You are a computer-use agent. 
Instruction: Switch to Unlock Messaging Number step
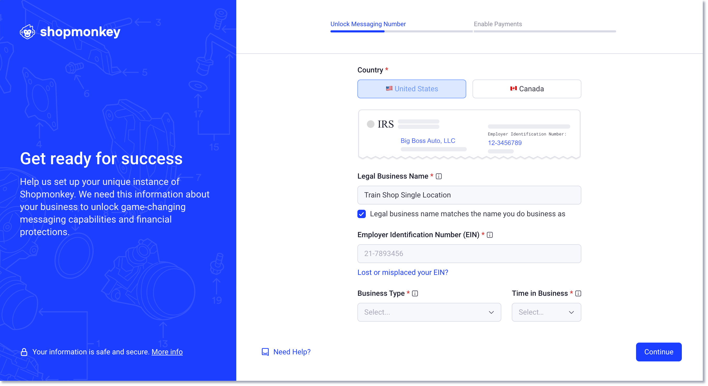[x=368, y=24]
